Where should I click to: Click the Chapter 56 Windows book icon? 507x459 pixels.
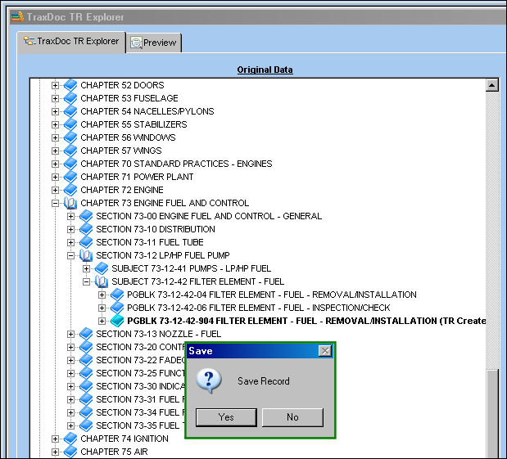70,137
